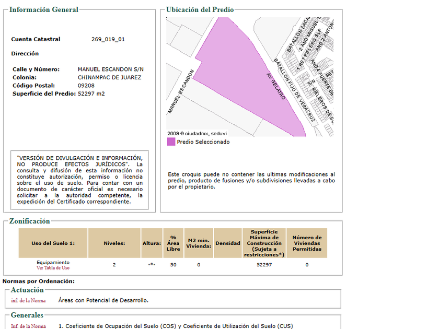Select surface value '52297 m2'
The image size is (439, 329).
pos(91,93)
